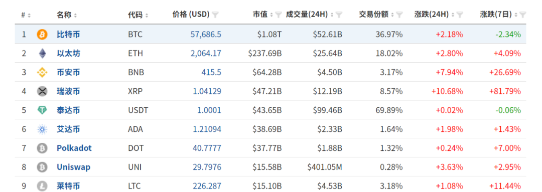This screenshot has width=542, height=192.
Task: Open the 比特币 coin link
Action: (68, 34)
